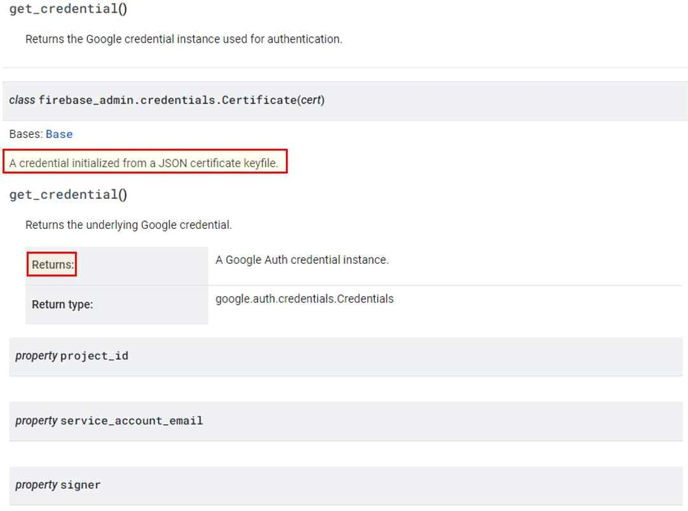Click the property service_account_email row
Screen dimensions: 688x511
coord(346,421)
